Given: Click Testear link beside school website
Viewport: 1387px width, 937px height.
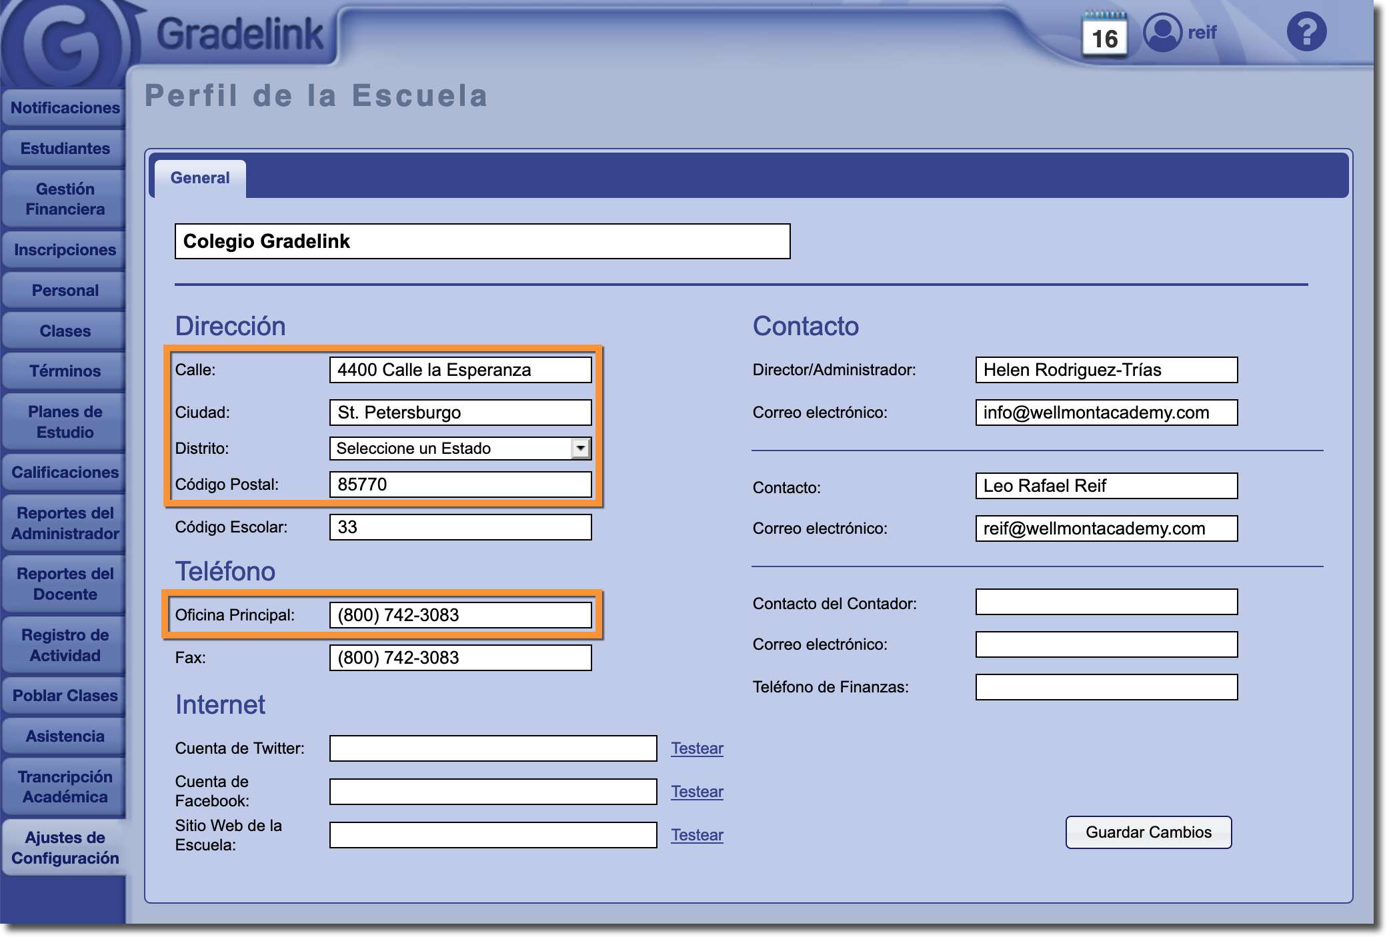Looking at the screenshot, I should (x=697, y=835).
